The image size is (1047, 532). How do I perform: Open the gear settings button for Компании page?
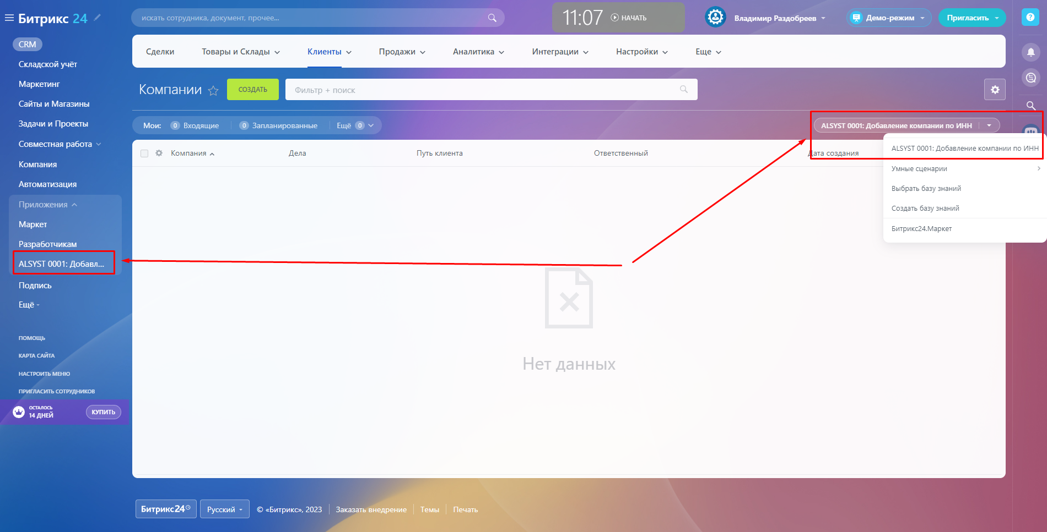coord(995,90)
